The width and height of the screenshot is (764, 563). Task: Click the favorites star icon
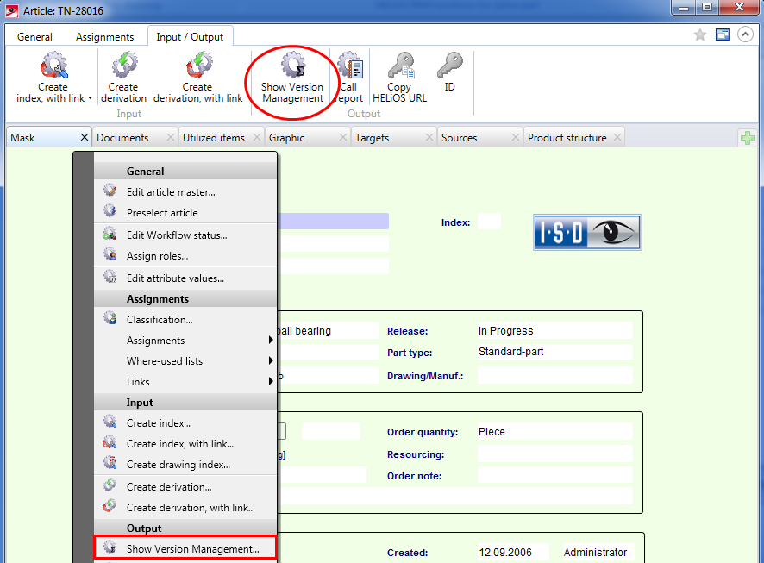pyautogui.click(x=700, y=35)
